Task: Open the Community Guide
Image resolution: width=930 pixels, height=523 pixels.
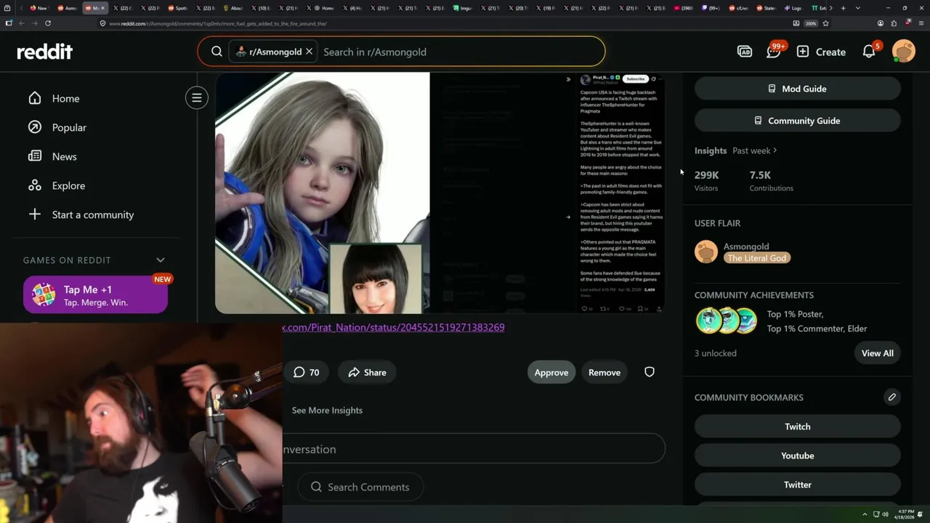Action: coord(798,121)
